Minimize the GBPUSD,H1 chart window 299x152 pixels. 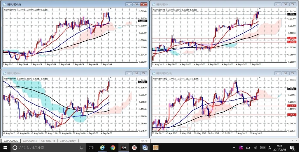pos(278,4)
